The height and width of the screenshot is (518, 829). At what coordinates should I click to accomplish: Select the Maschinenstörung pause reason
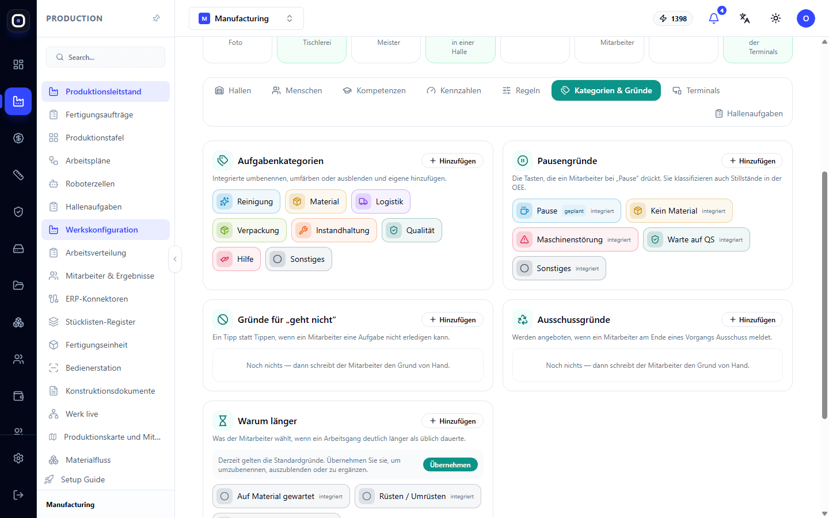click(575, 239)
